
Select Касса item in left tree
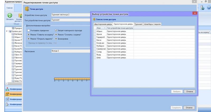coord(18,46)
